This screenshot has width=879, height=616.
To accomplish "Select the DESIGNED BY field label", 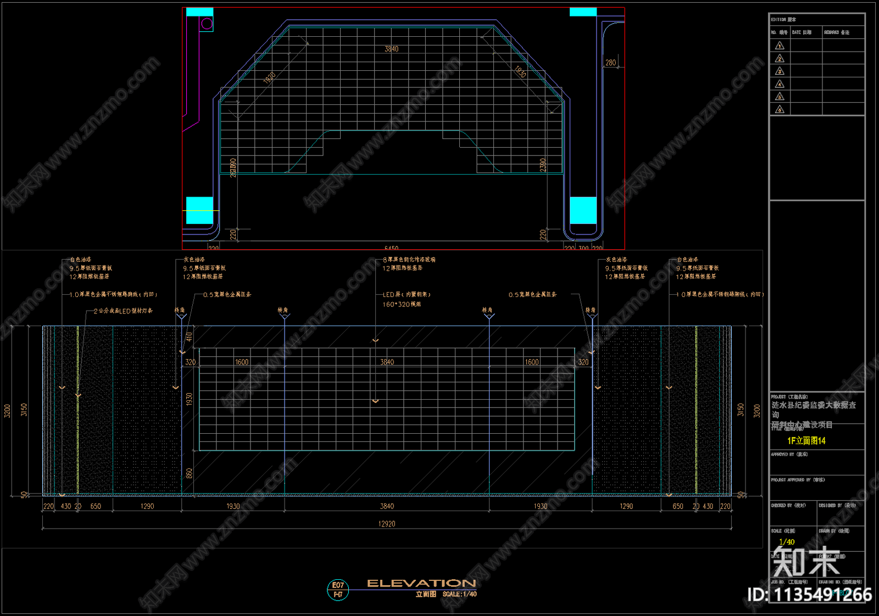I will coord(837,505).
